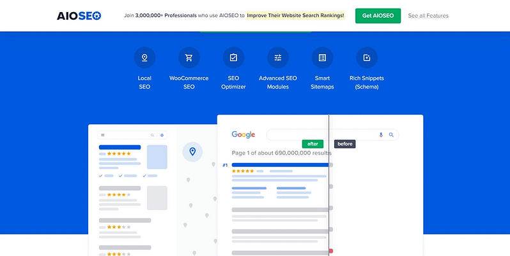This screenshot has width=510, height=256.
Task: Click the blue thumbnail of first local listing
Action: pos(157,157)
